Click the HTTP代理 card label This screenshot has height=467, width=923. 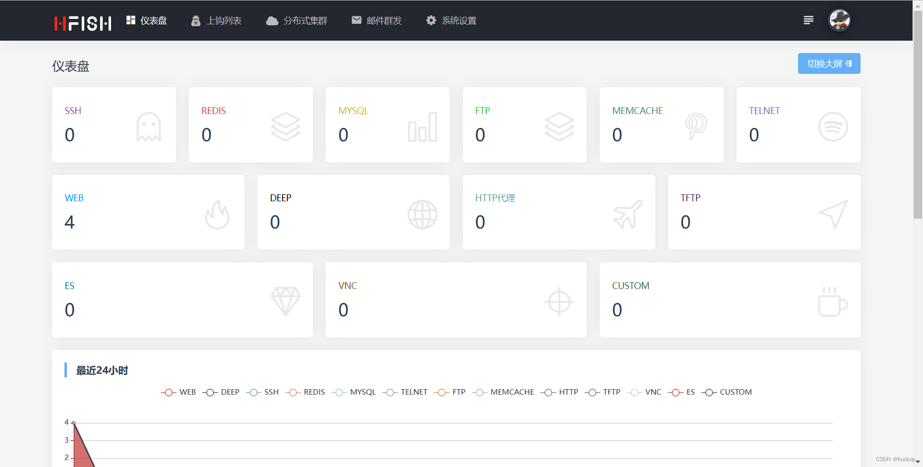click(495, 198)
